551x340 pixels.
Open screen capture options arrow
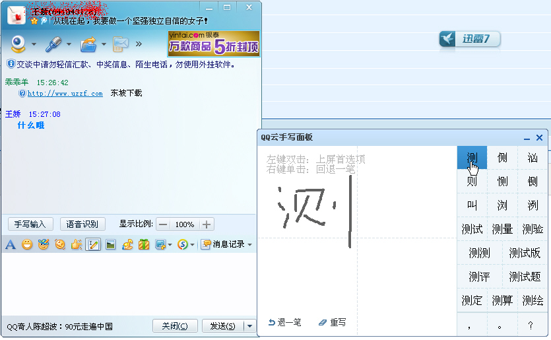(x=170, y=245)
